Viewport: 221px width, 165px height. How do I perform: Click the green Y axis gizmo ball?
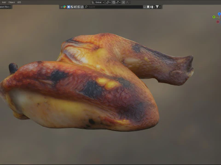[214, 17]
